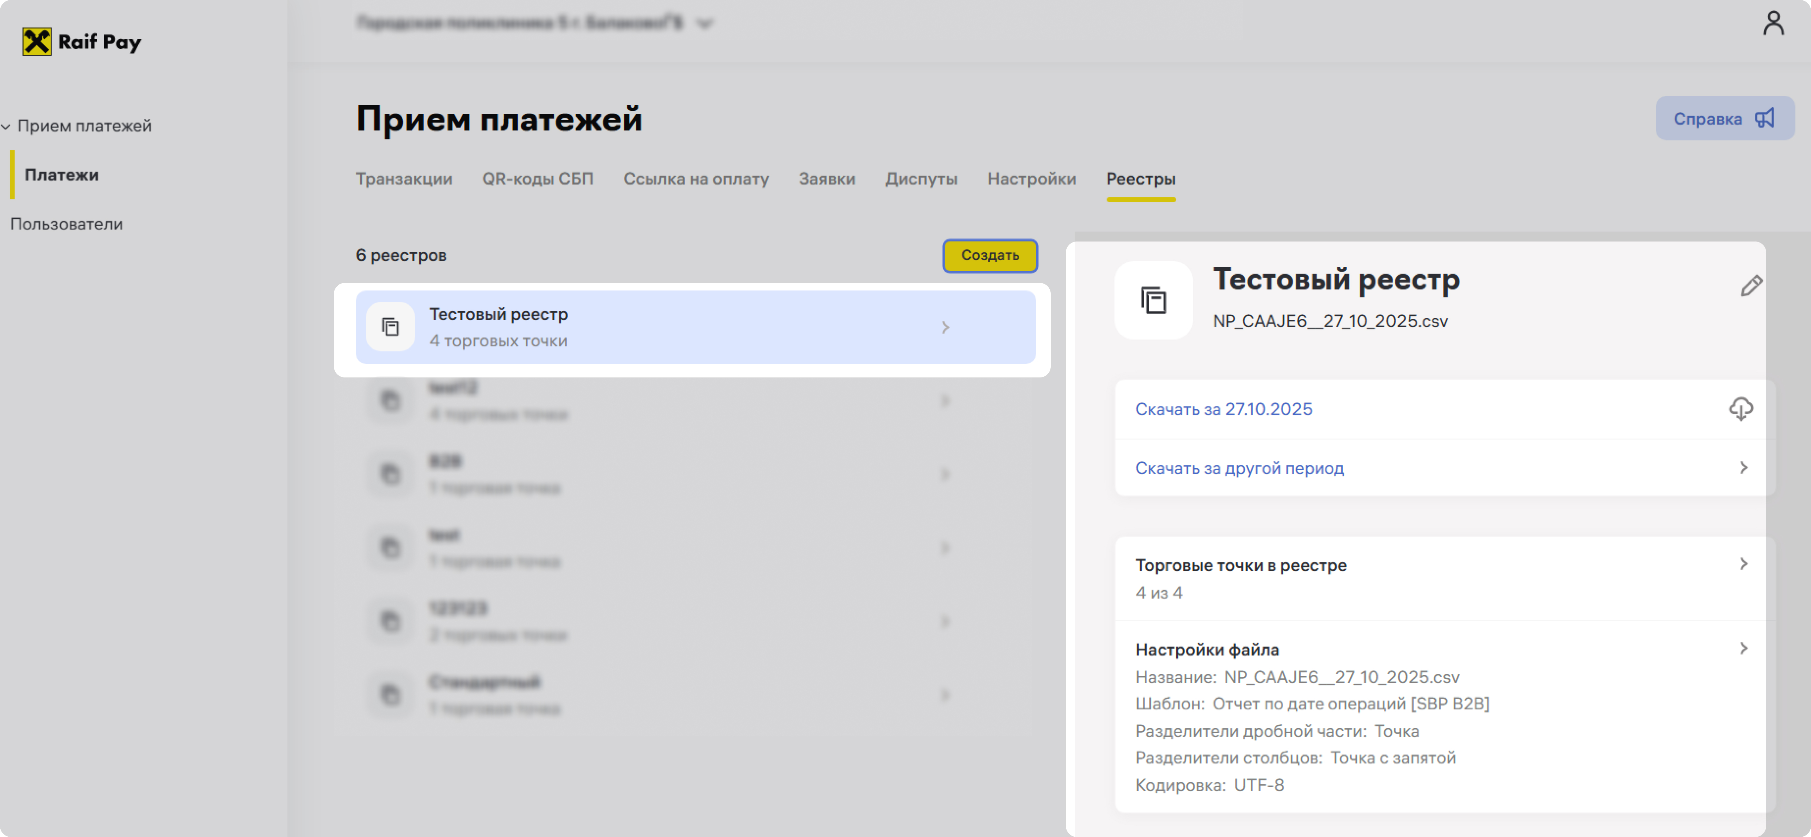The height and width of the screenshot is (837, 1811).
Task: Switch to the Транзакции tab
Action: [x=404, y=179]
